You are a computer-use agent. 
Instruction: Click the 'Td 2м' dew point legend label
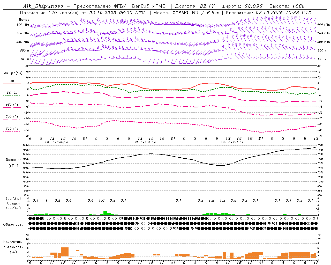click(12, 93)
